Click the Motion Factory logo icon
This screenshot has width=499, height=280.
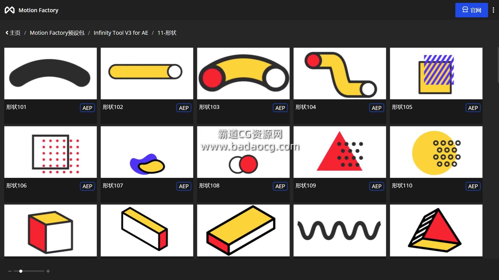coord(10,10)
